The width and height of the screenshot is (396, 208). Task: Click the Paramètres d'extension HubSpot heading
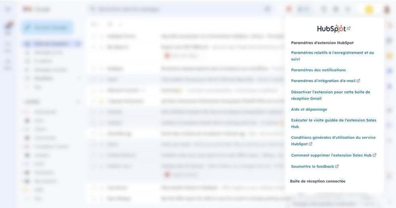tap(322, 43)
